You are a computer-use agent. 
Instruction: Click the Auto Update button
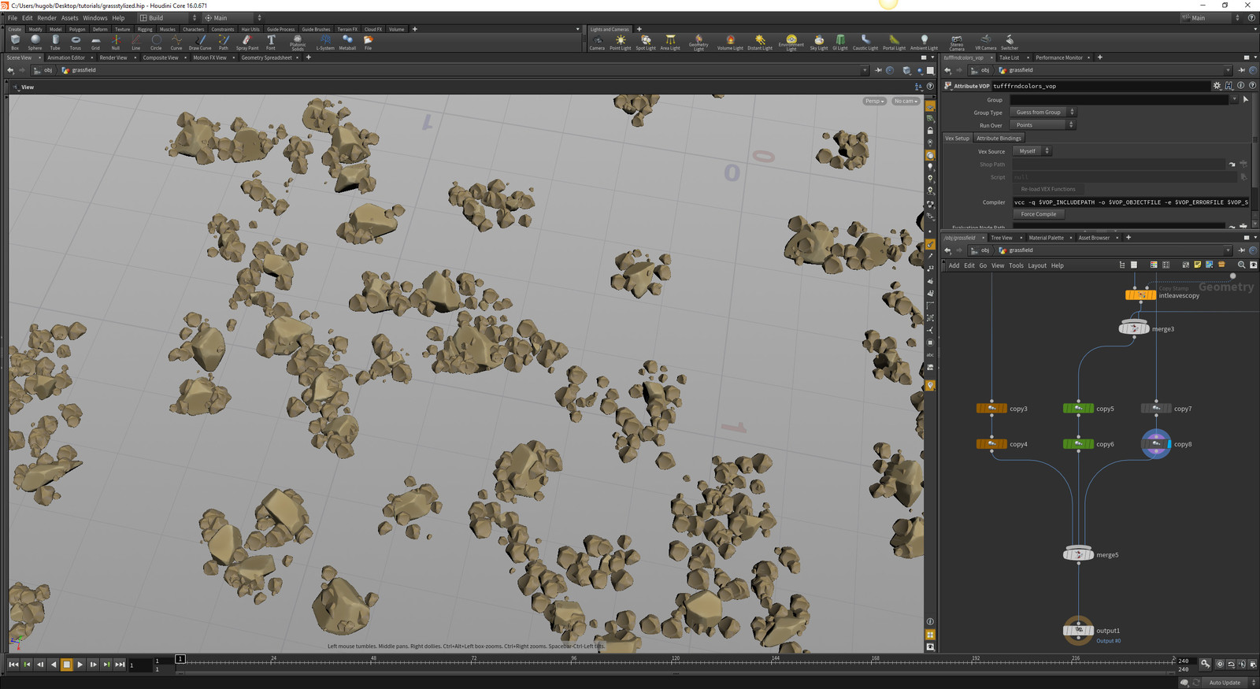[1225, 683]
